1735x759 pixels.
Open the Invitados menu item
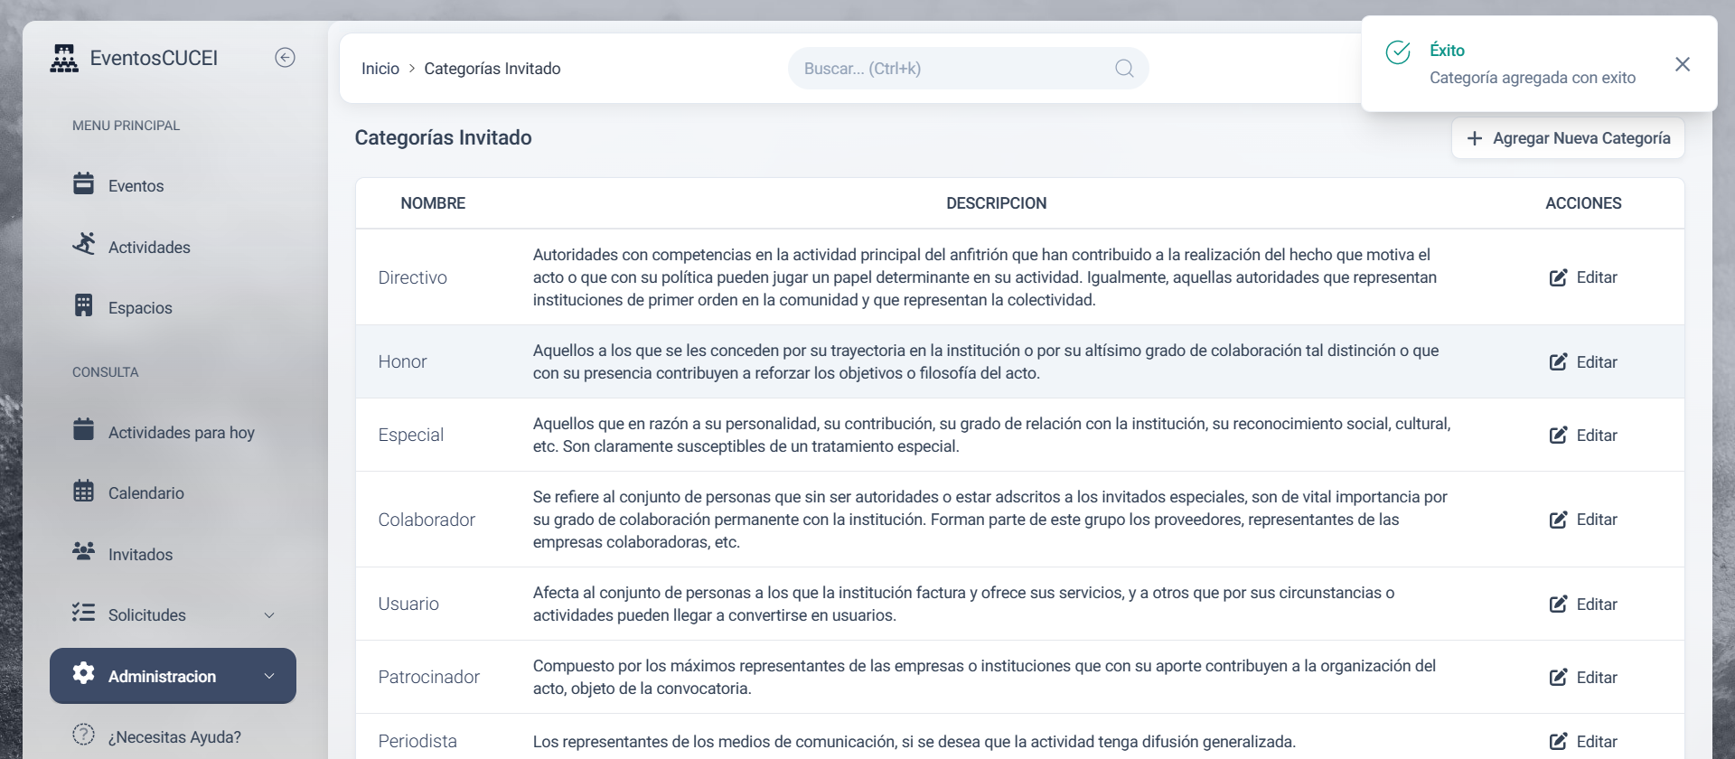(x=173, y=553)
